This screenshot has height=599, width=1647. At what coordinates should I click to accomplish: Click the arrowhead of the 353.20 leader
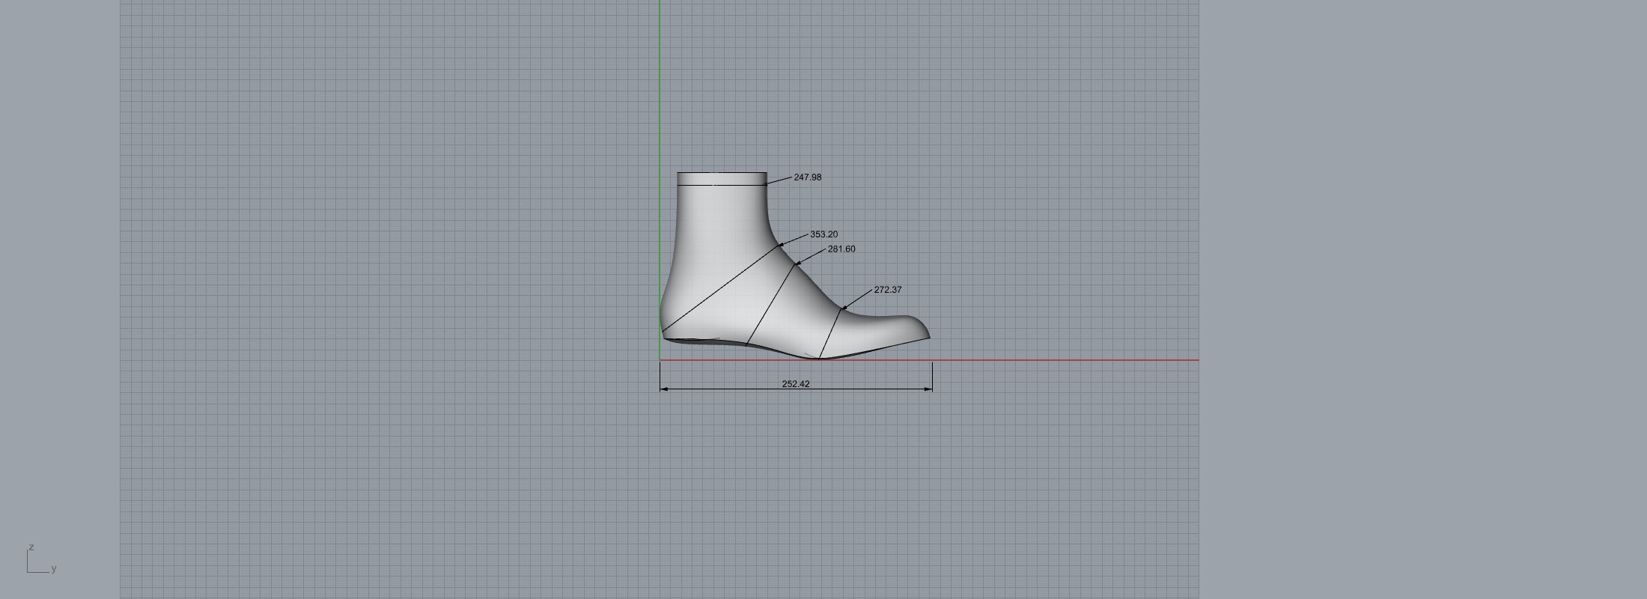(x=782, y=244)
